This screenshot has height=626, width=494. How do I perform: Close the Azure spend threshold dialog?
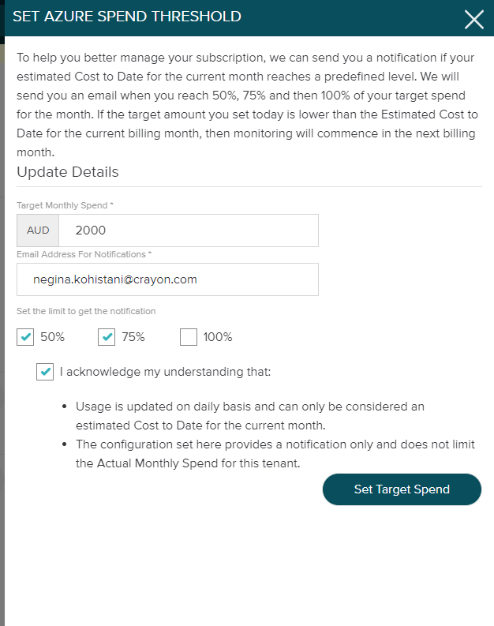(473, 20)
